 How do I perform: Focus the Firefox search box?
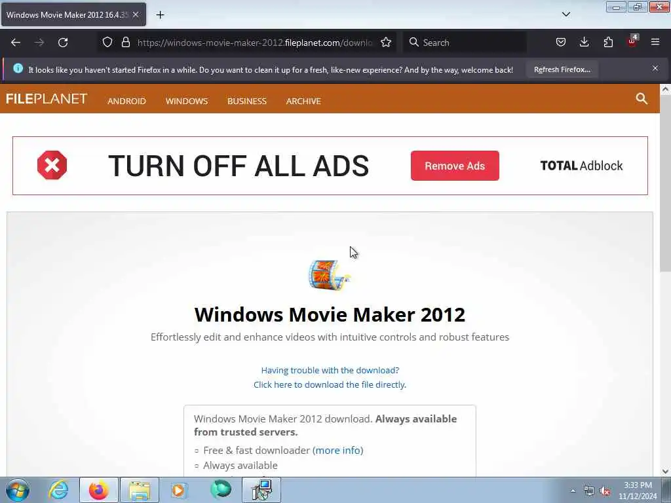(x=465, y=43)
